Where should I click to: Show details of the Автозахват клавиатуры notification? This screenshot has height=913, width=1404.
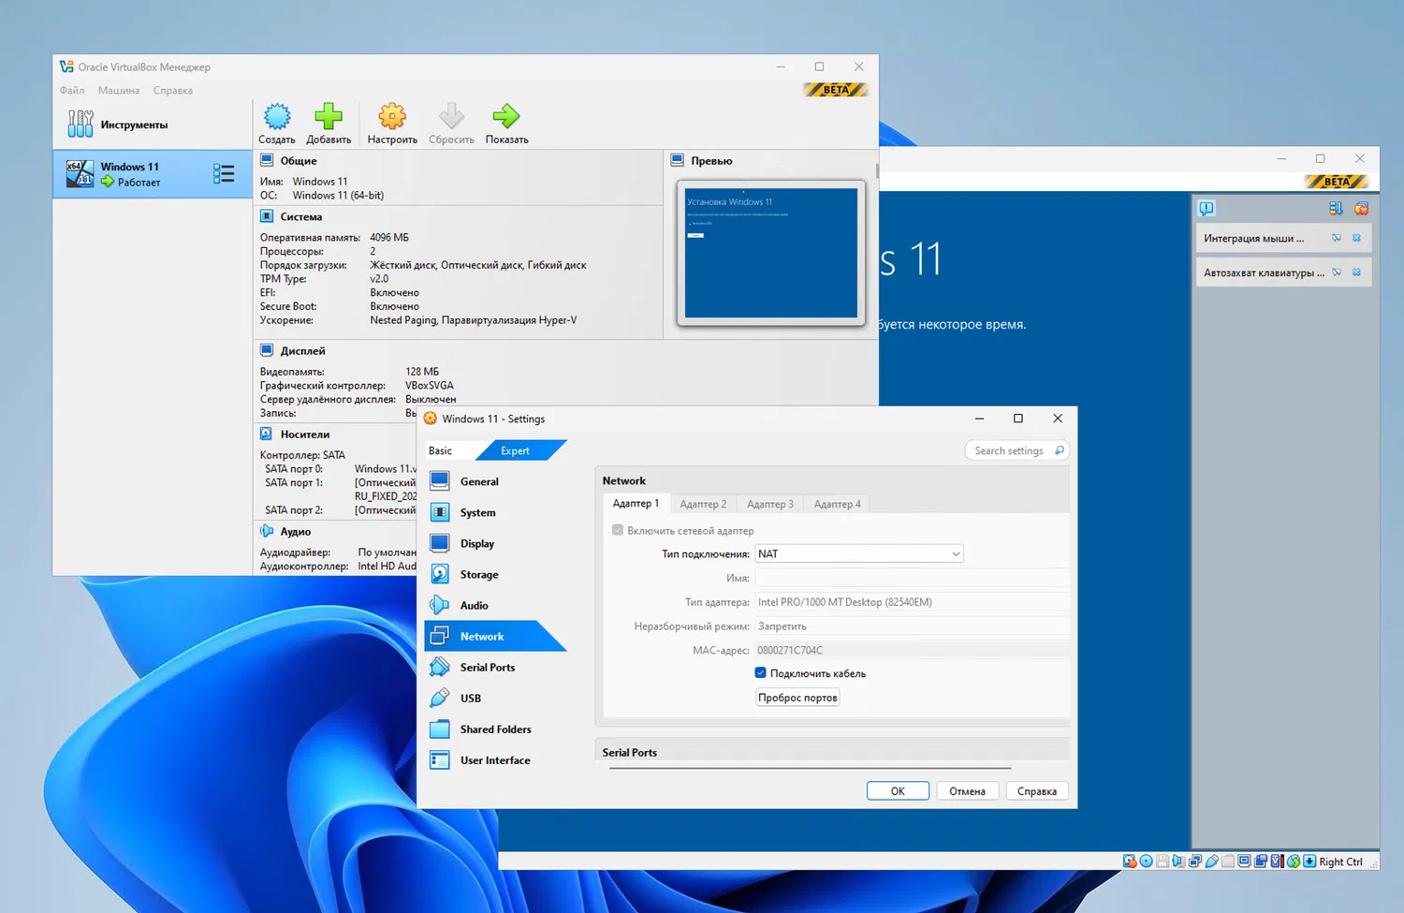click(1337, 272)
